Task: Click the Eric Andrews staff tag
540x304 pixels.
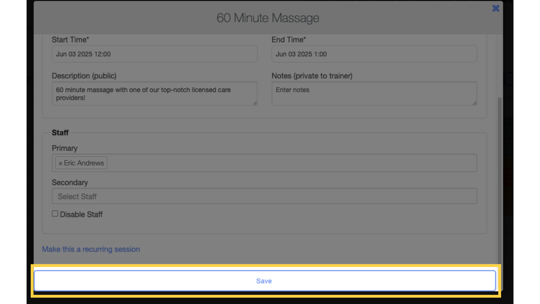Action: 81,163
